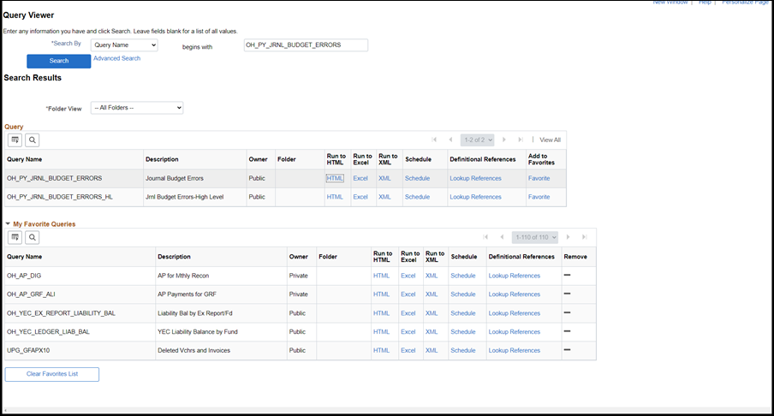The height and width of the screenshot is (416, 774).
Task: Schedule the OH_PY_JRNL_BUDGET_ERRORS query
Action: pyautogui.click(x=417, y=178)
